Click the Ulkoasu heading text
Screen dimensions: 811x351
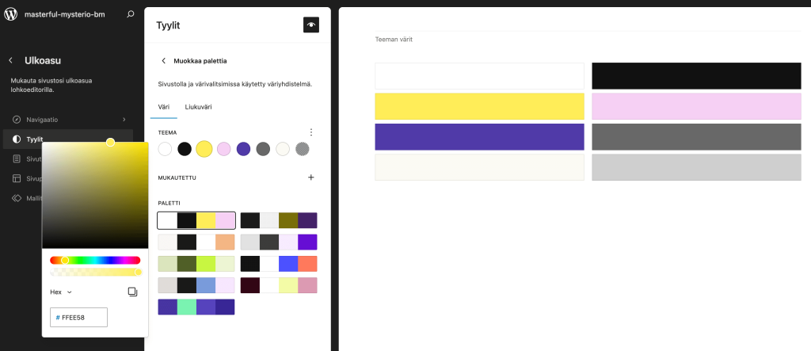tap(43, 60)
